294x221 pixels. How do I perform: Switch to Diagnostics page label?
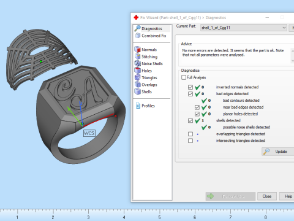[x=152, y=29]
